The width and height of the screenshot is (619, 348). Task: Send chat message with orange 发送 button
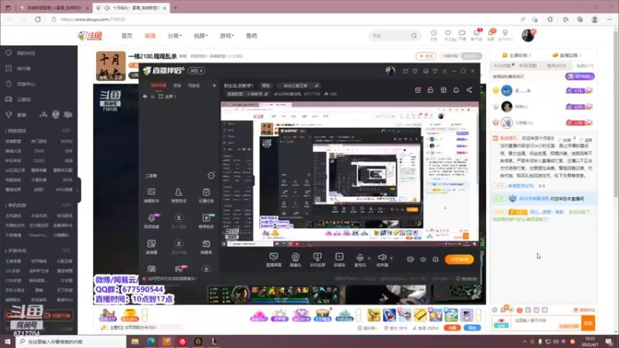coord(588,323)
